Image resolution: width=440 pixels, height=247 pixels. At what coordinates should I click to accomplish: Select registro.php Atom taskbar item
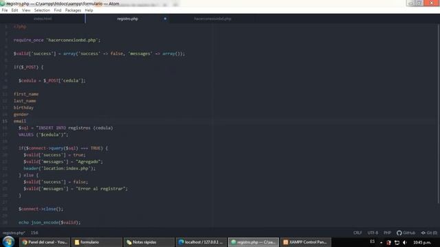254,242
